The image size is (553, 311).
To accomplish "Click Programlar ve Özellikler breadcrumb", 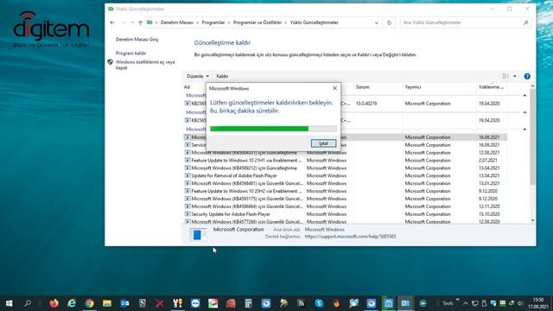I will click(x=257, y=22).
